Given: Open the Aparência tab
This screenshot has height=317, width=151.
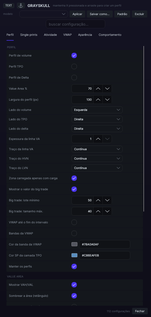Looking at the screenshot, I should [85, 35].
